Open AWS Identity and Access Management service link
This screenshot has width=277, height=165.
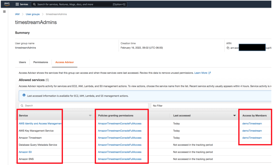coord(40,124)
